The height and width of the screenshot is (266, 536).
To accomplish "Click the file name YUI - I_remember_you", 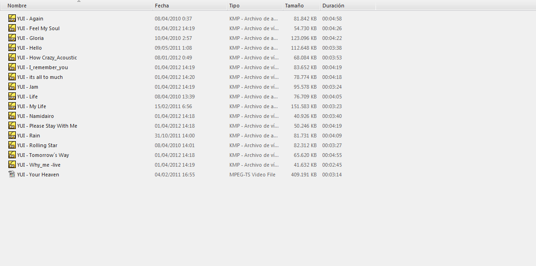I will pyautogui.click(x=42, y=67).
